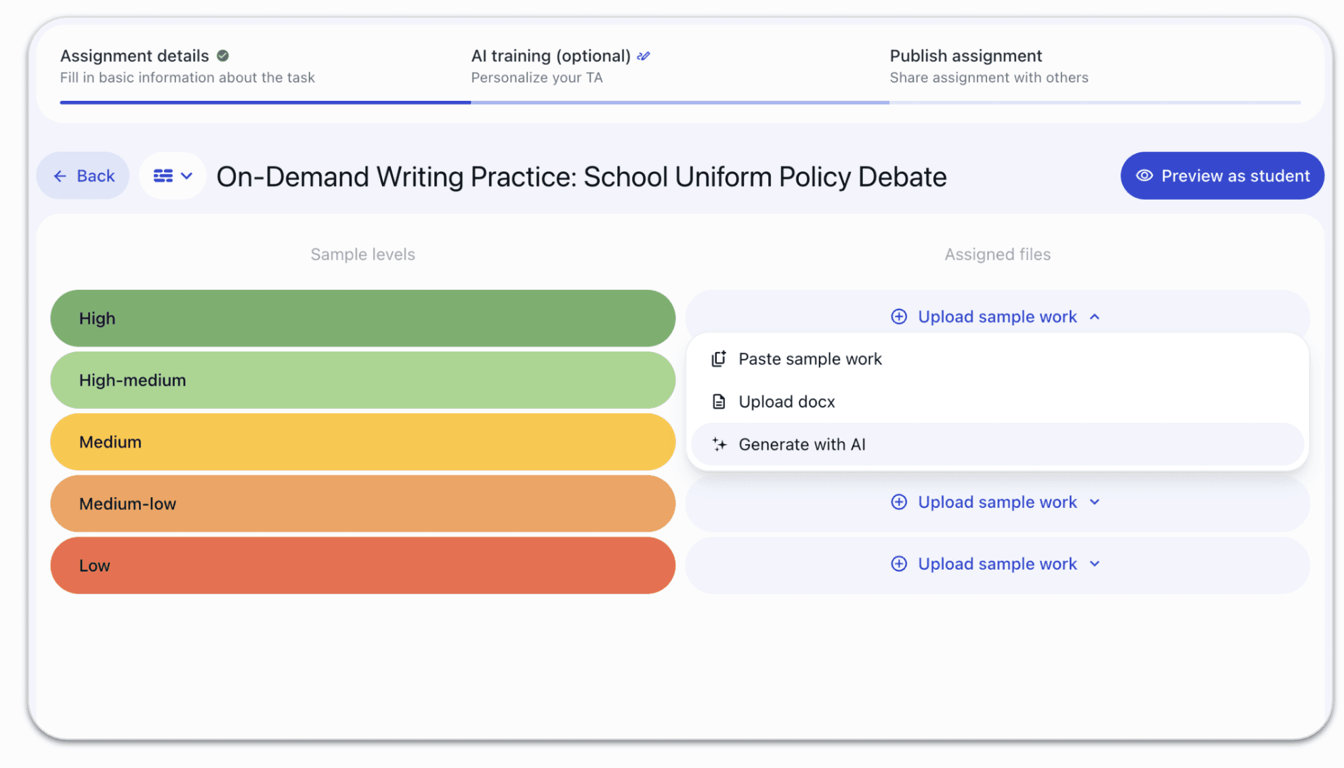
Task: Click the clipboard icon next to Paste sample work
Action: (719, 359)
